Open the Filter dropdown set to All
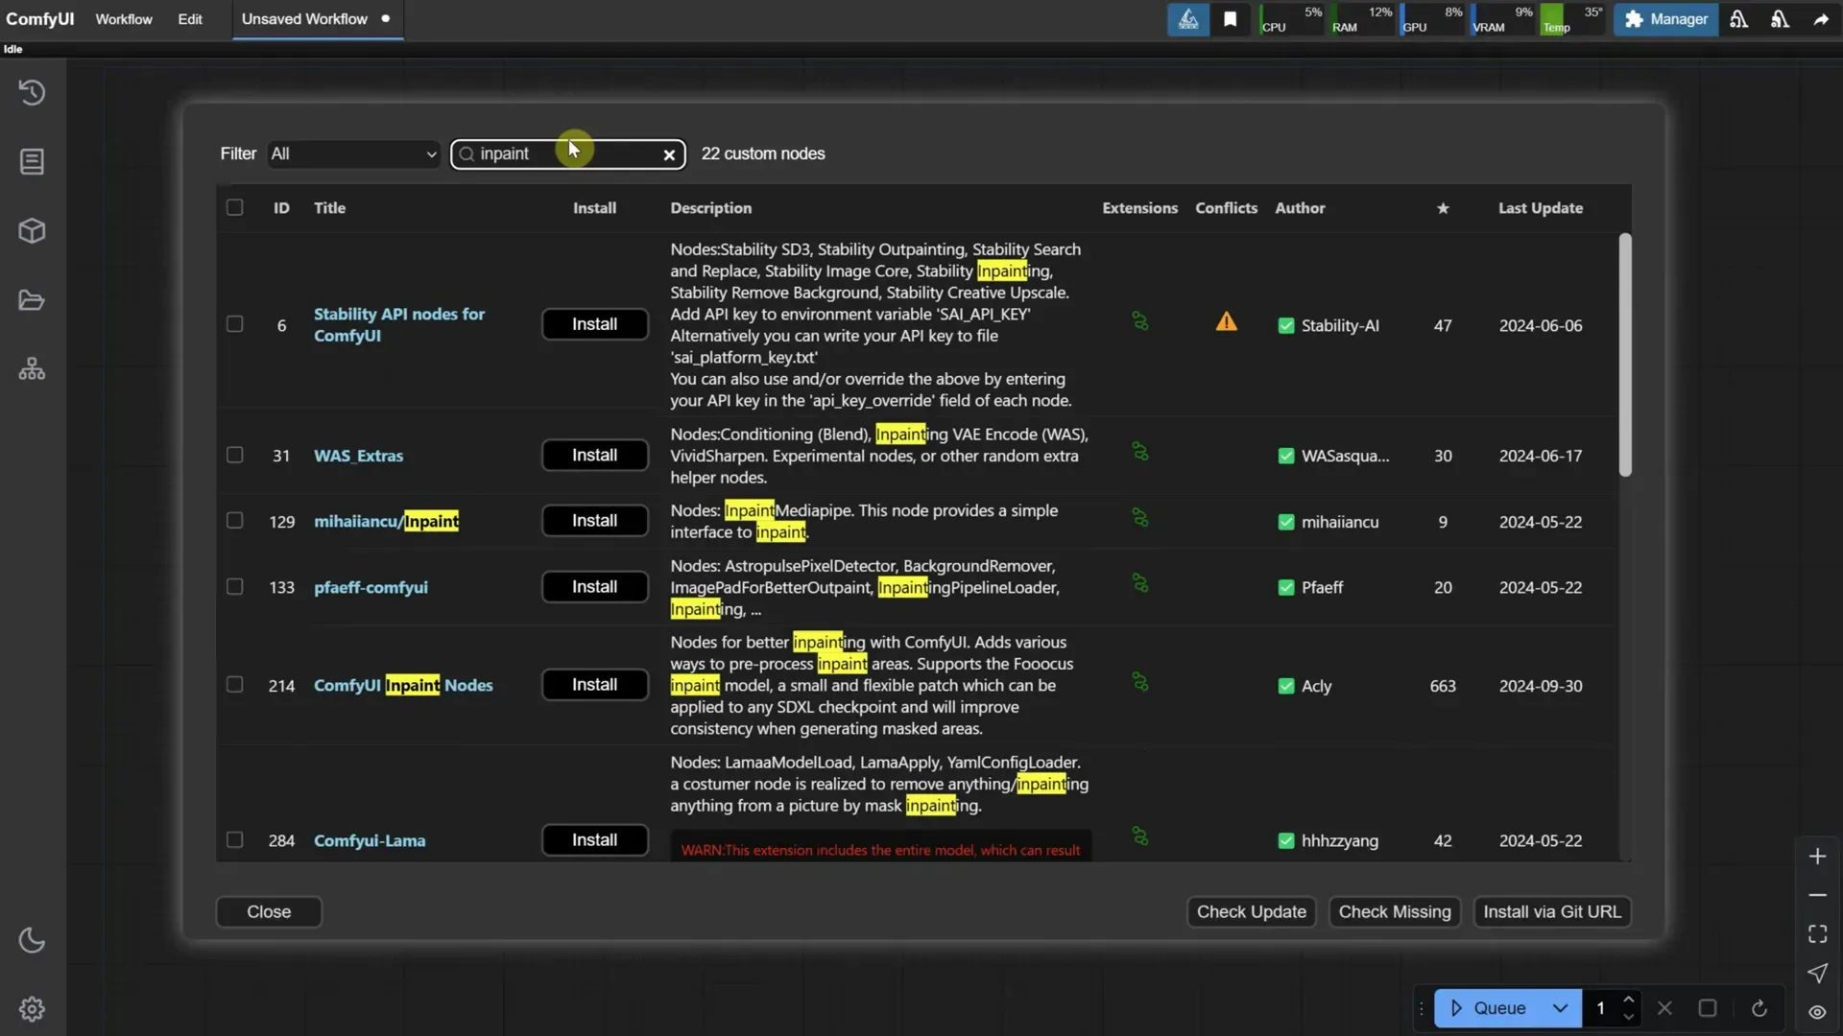Screen dimensions: 1843x1036 pyautogui.click(x=352, y=153)
